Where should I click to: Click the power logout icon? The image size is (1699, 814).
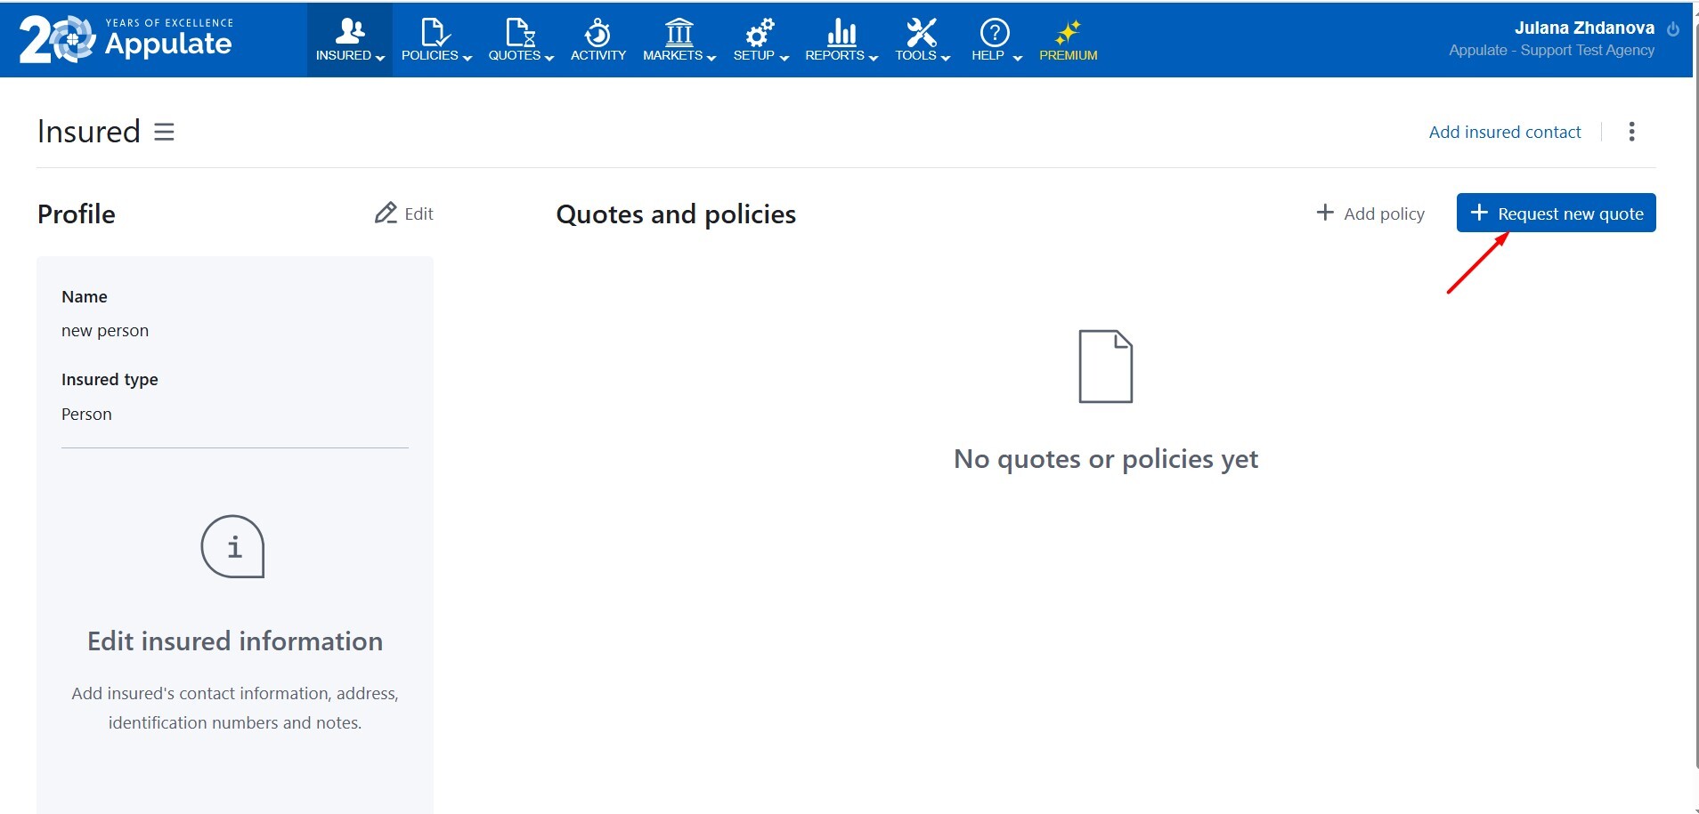(1673, 29)
